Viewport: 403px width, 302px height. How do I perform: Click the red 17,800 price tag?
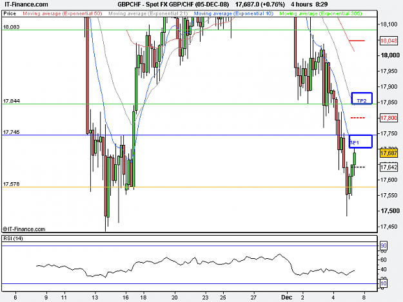click(389, 118)
